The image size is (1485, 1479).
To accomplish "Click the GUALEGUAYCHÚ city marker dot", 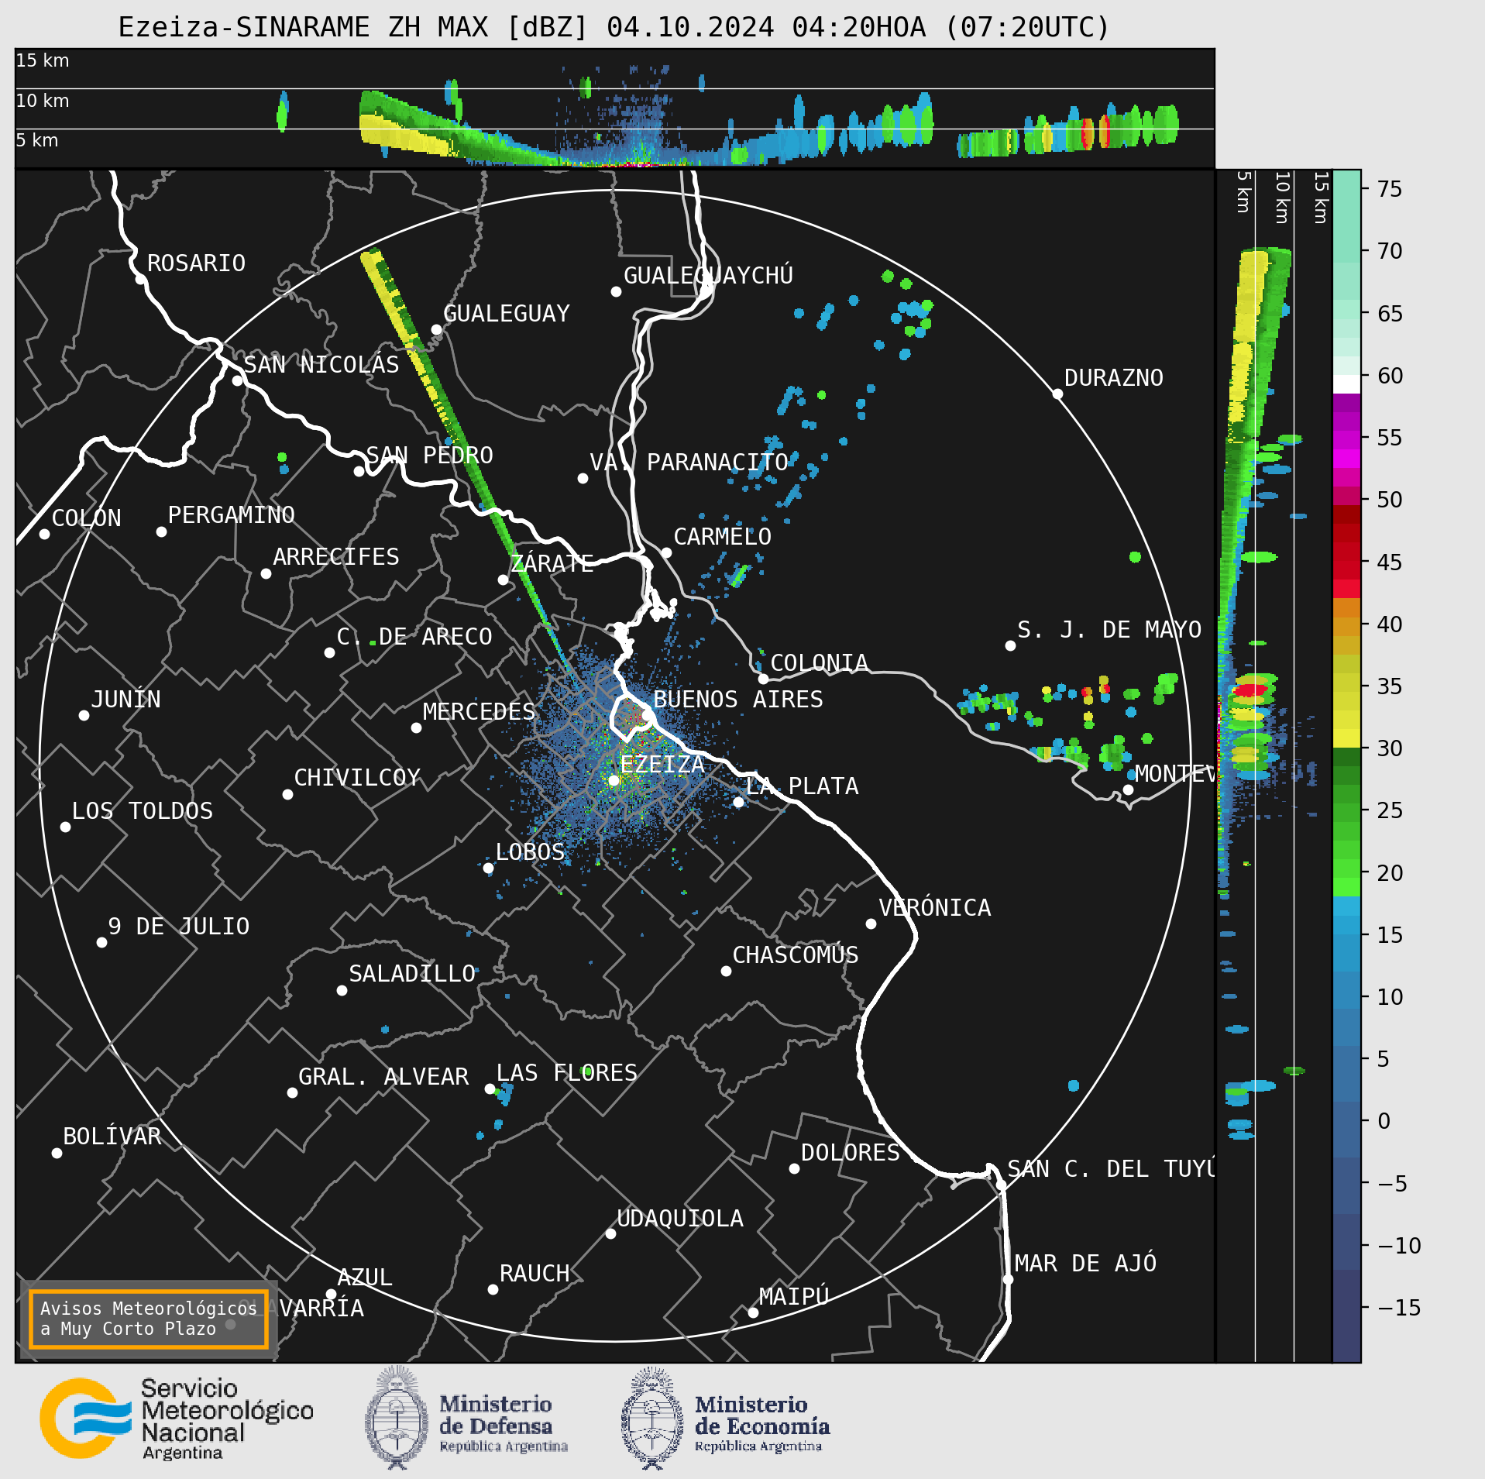I will pos(616,291).
